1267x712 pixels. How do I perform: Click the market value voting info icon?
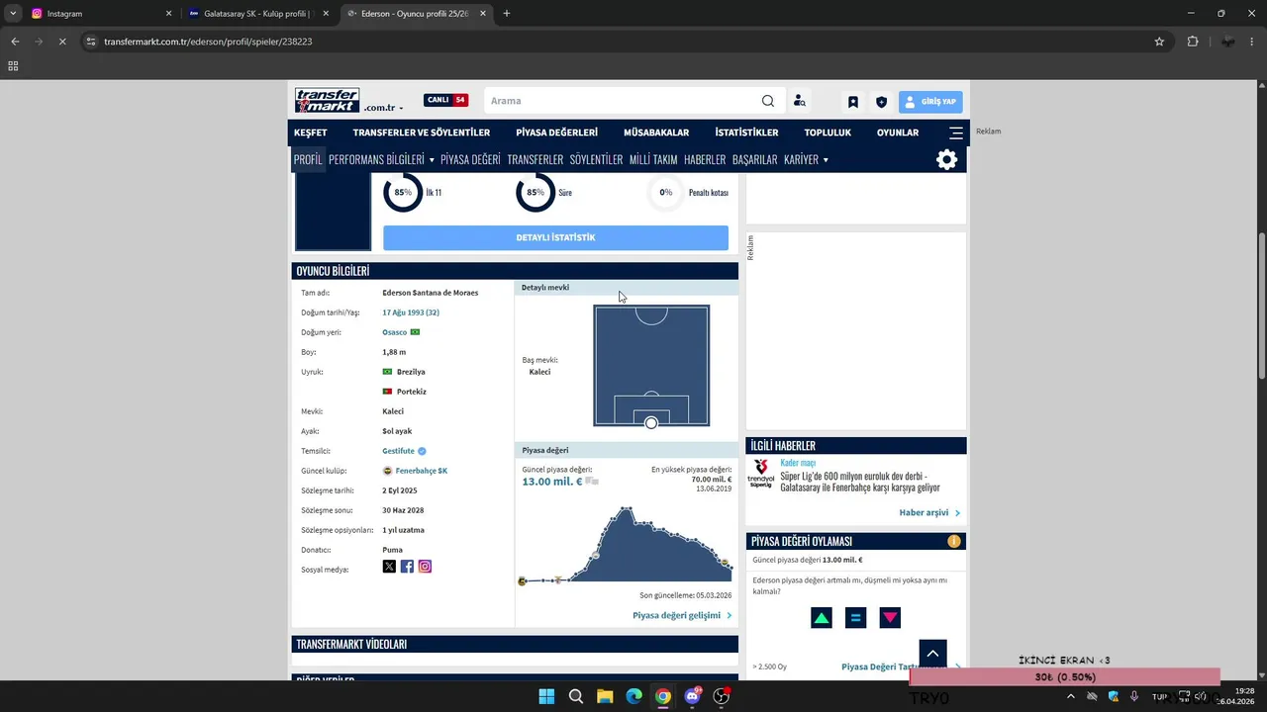pos(954,541)
